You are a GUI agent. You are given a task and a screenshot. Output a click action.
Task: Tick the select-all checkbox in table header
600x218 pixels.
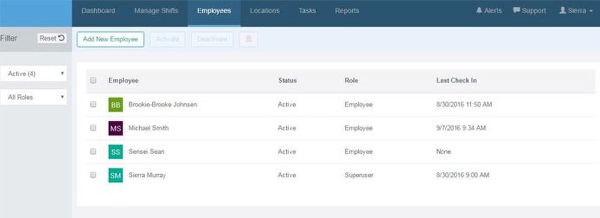point(93,80)
